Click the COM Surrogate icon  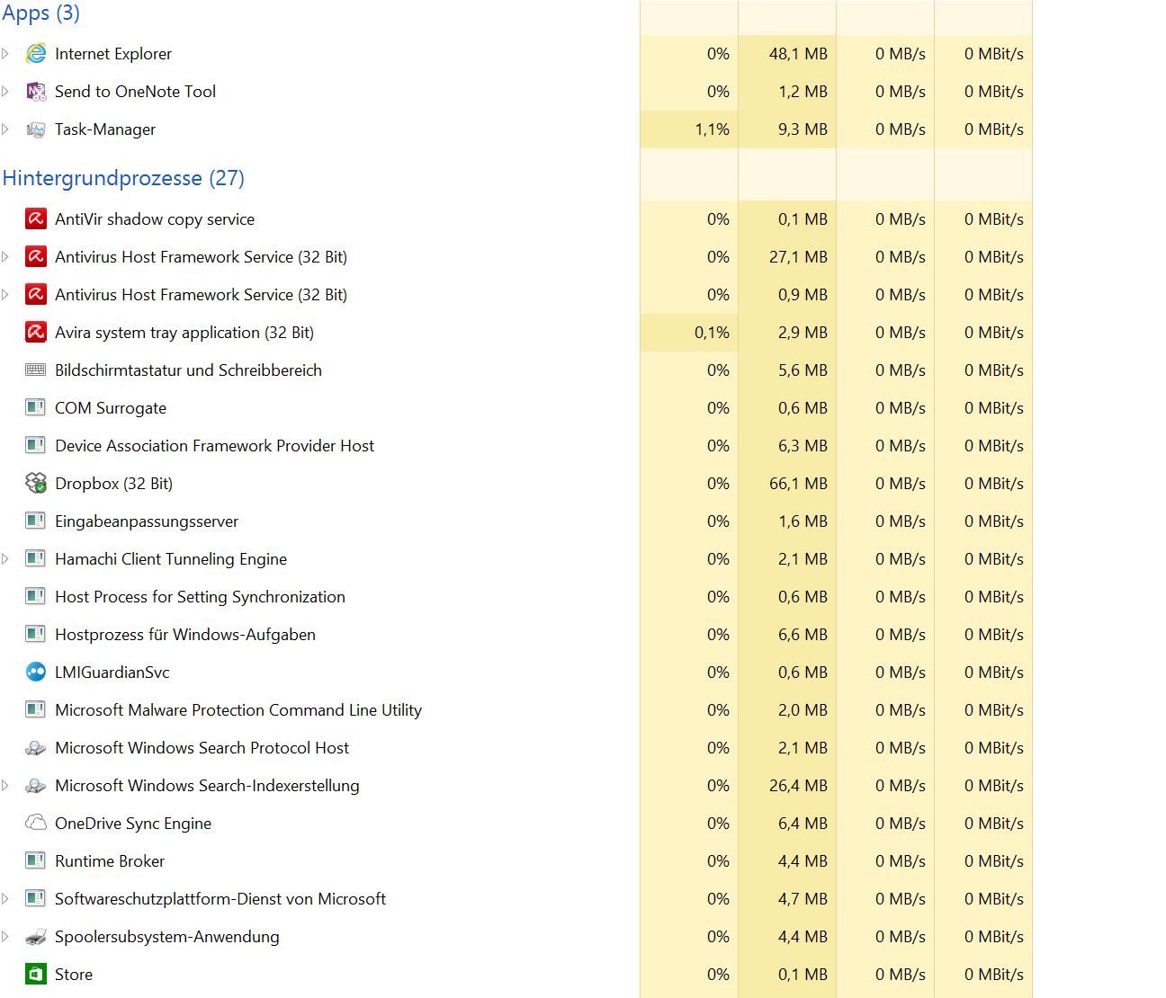click(36, 408)
